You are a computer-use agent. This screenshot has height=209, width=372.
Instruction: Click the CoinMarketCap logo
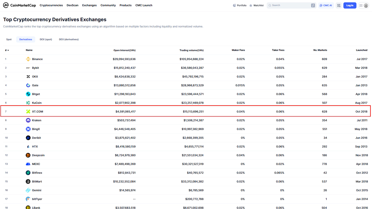click(x=20, y=5)
